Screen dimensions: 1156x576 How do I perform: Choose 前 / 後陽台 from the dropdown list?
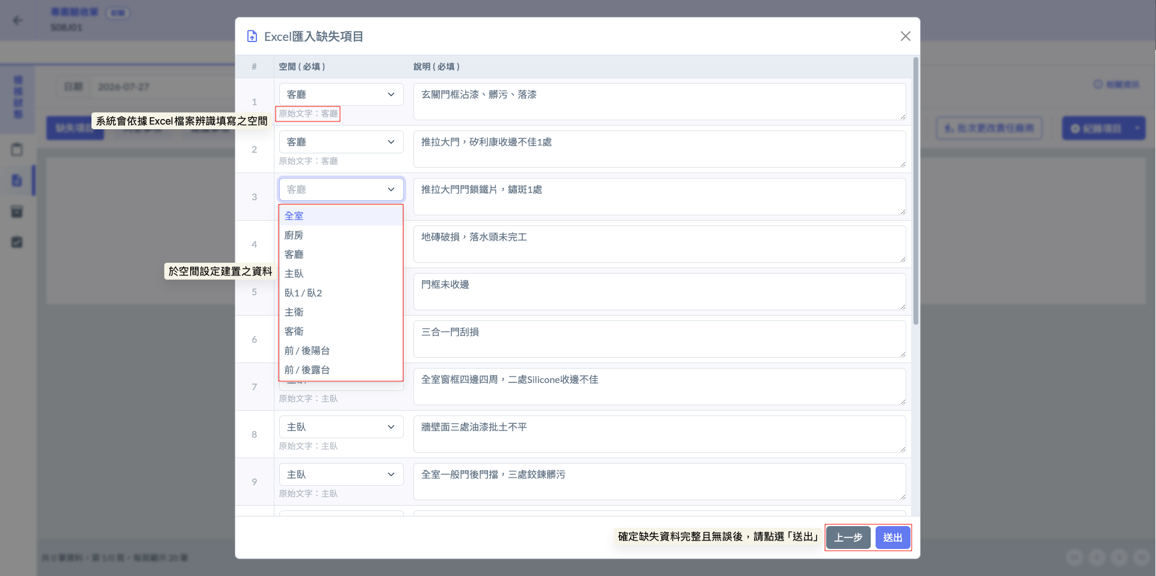tap(341, 351)
